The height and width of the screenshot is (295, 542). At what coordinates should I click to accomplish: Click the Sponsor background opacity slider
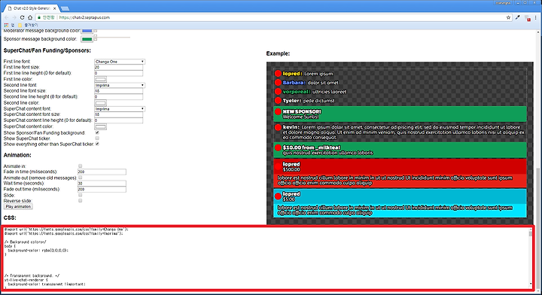click(x=112, y=38)
